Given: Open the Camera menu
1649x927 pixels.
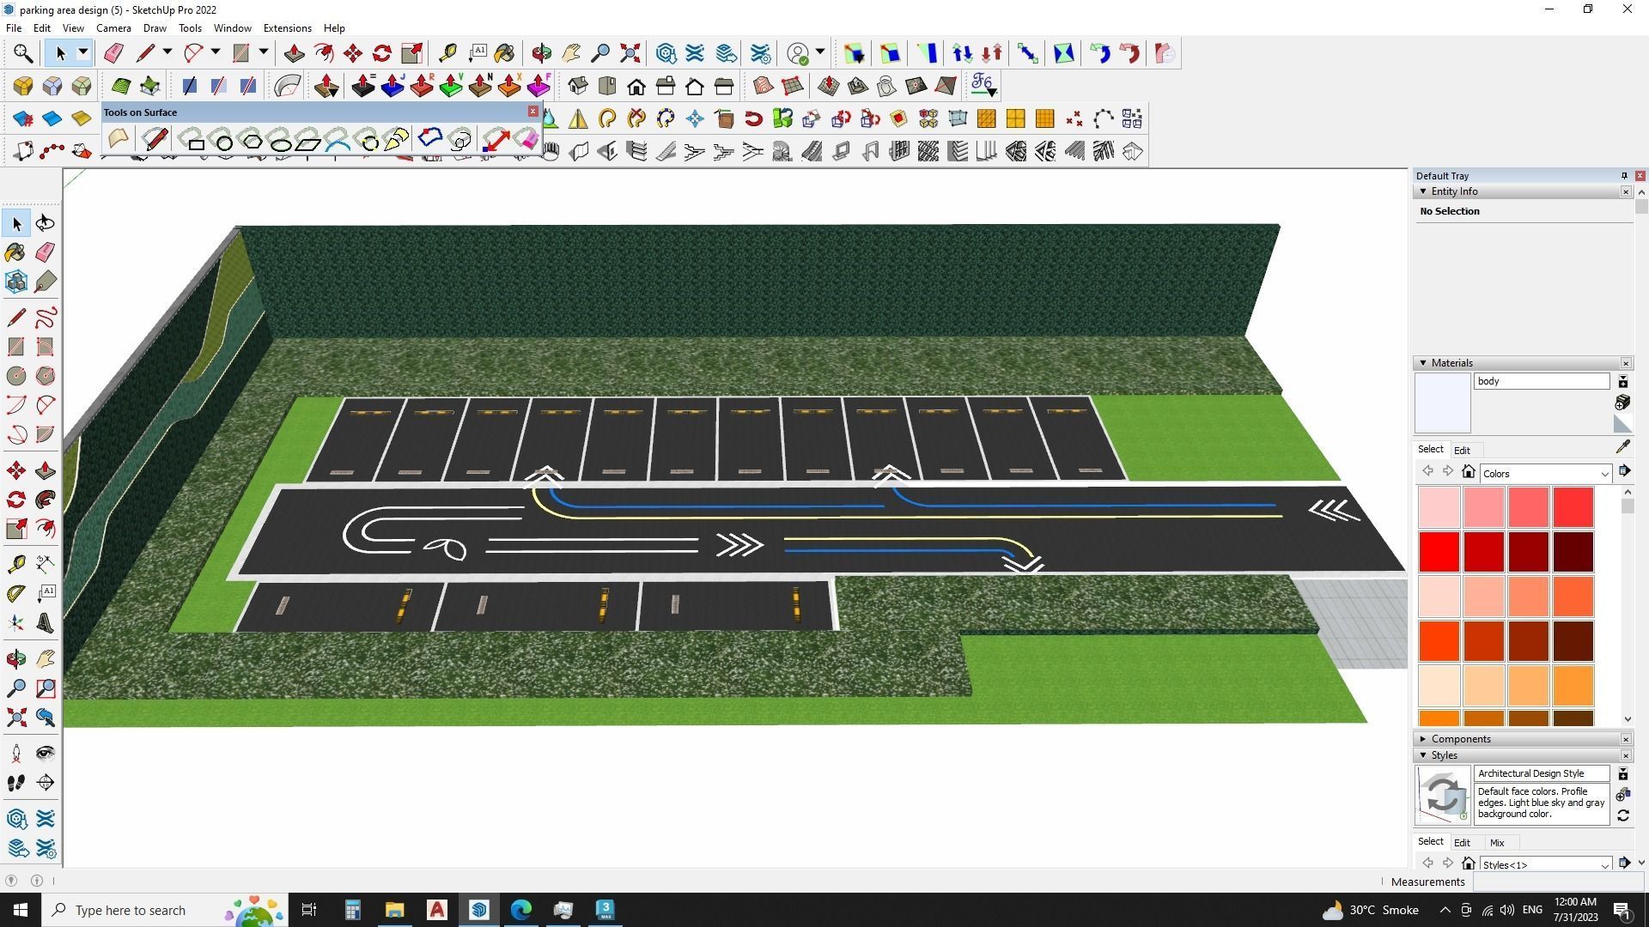Looking at the screenshot, I should (113, 28).
